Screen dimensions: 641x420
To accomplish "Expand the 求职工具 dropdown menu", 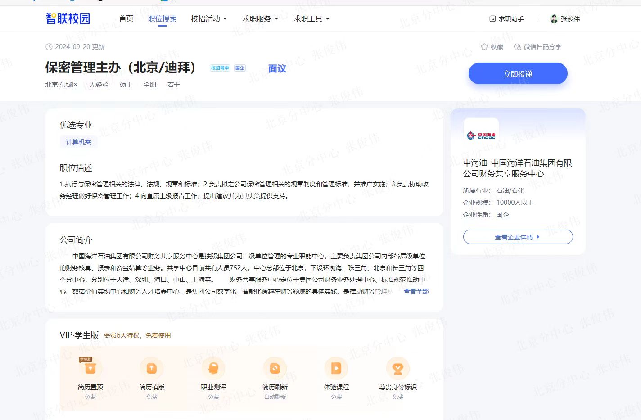I will (x=311, y=19).
